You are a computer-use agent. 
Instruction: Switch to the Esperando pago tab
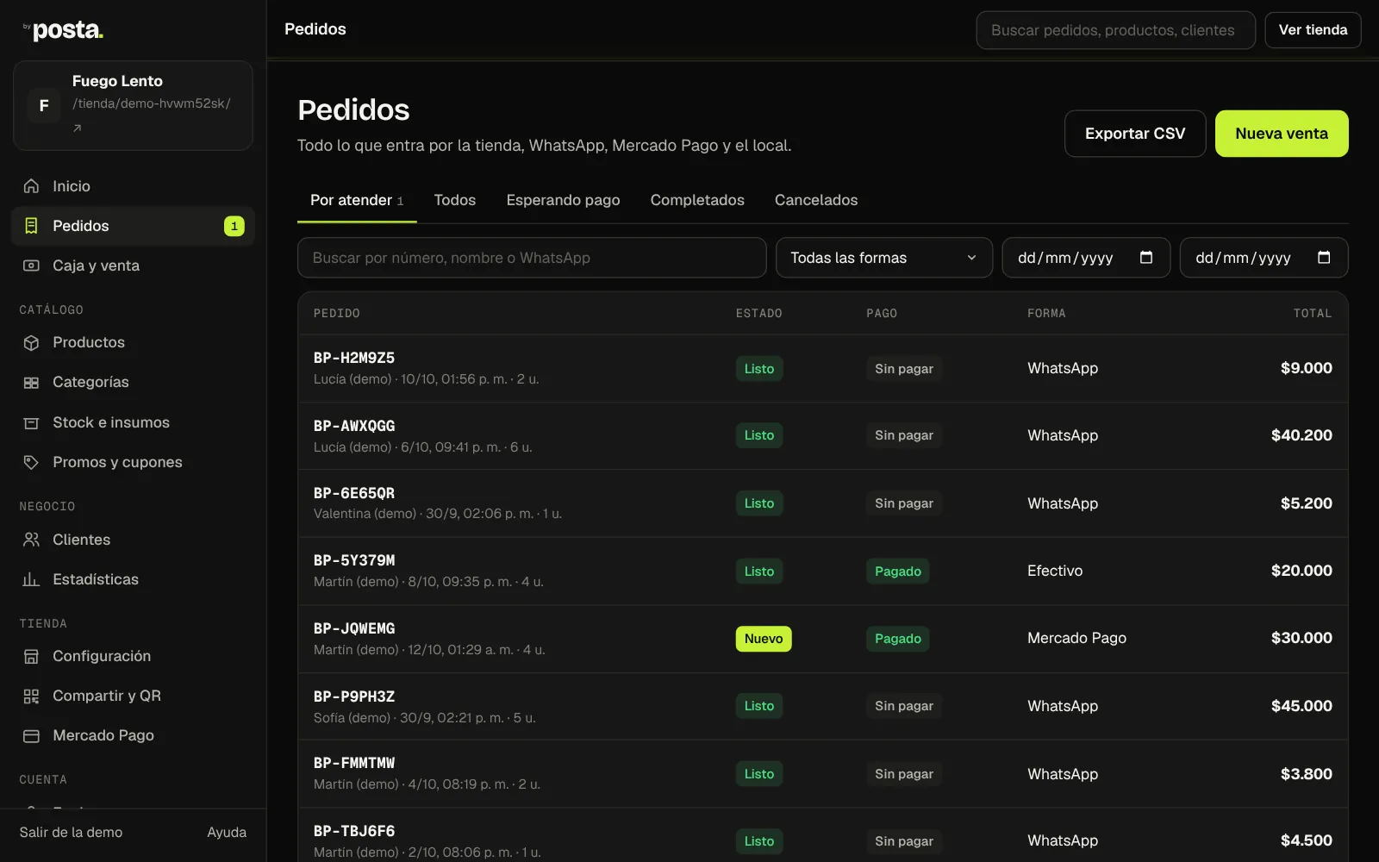point(563,200)
